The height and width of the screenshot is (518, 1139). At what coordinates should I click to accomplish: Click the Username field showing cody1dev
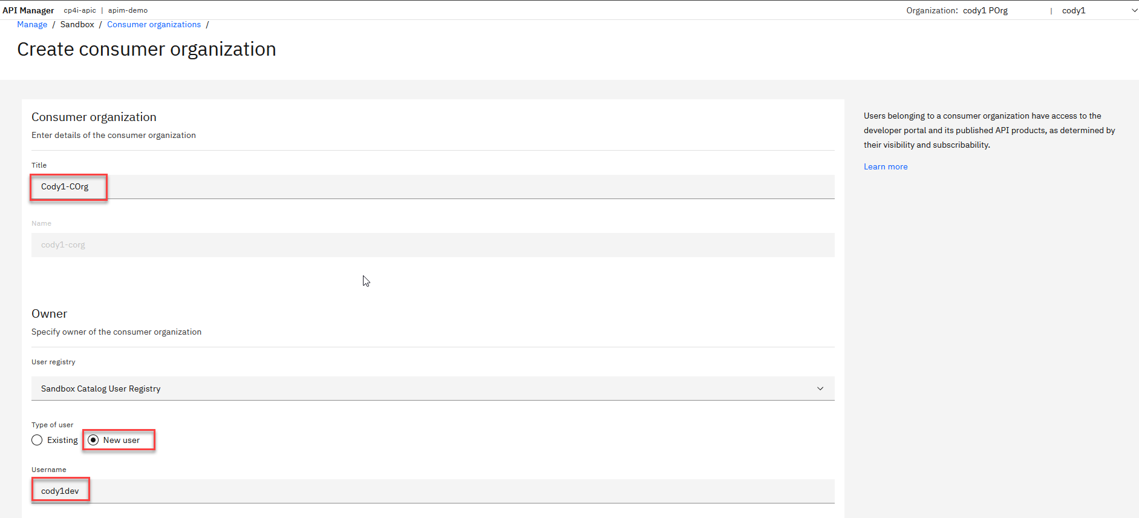(x=242, y=491)
